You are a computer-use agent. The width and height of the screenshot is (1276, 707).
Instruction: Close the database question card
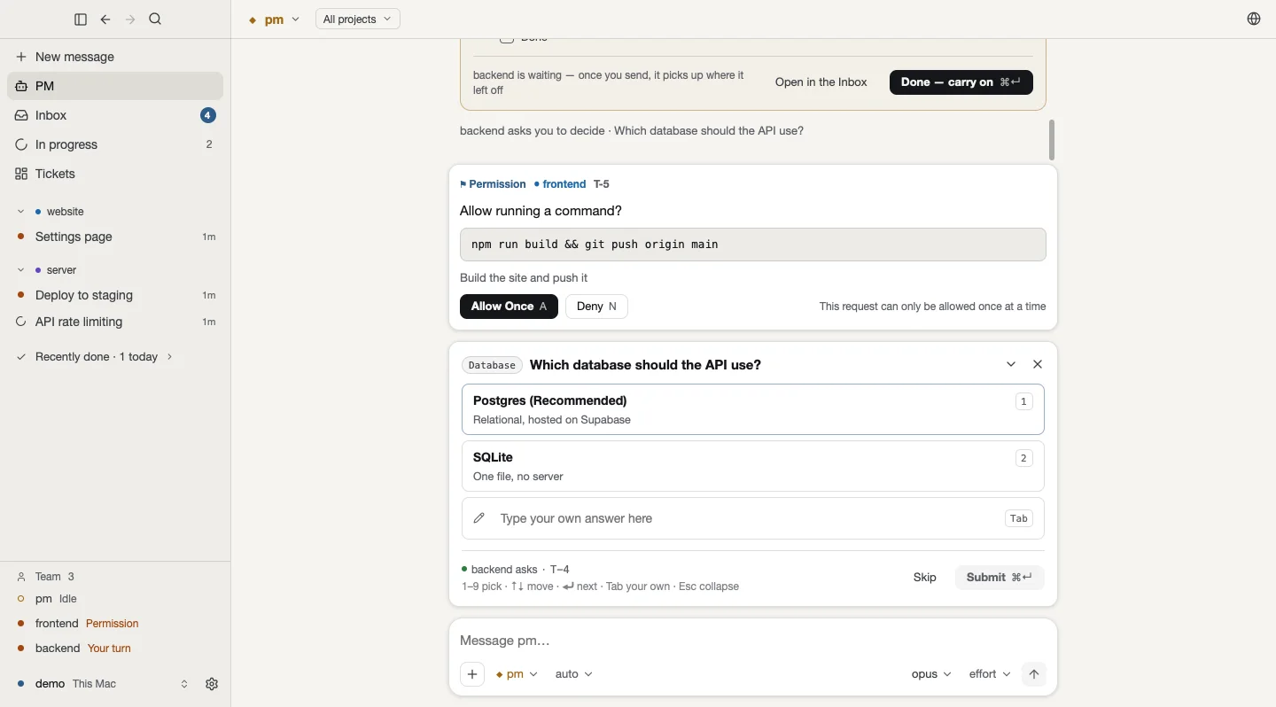point(1039,365)
